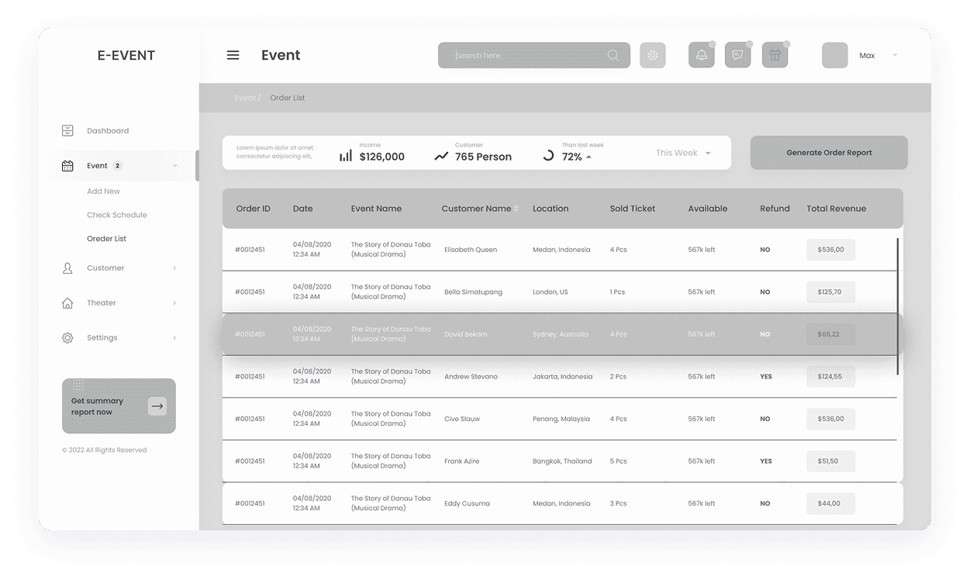Open Check Schedule from the sidebar
This screenshot has height=580, width=970.
pyautogui.click(x=116, y=215)
